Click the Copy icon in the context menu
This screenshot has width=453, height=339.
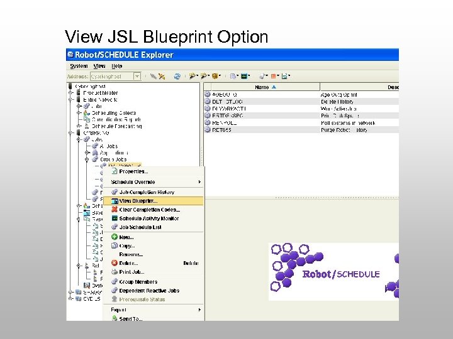[115, 245]
